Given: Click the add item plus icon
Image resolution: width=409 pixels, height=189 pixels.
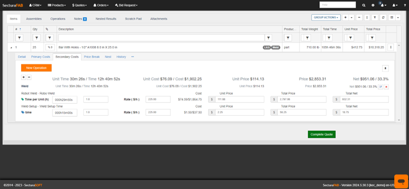Looking at the screenshot, I should tap(346, 17).
